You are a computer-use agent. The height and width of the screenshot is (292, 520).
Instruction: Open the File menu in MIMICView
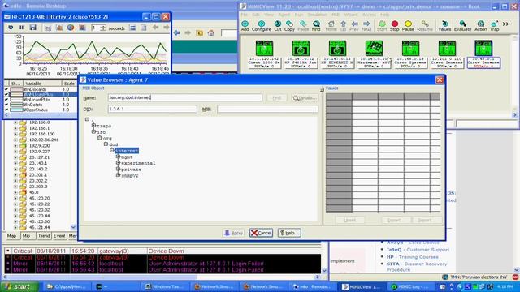pyautogui.click(x=244, y=15)
